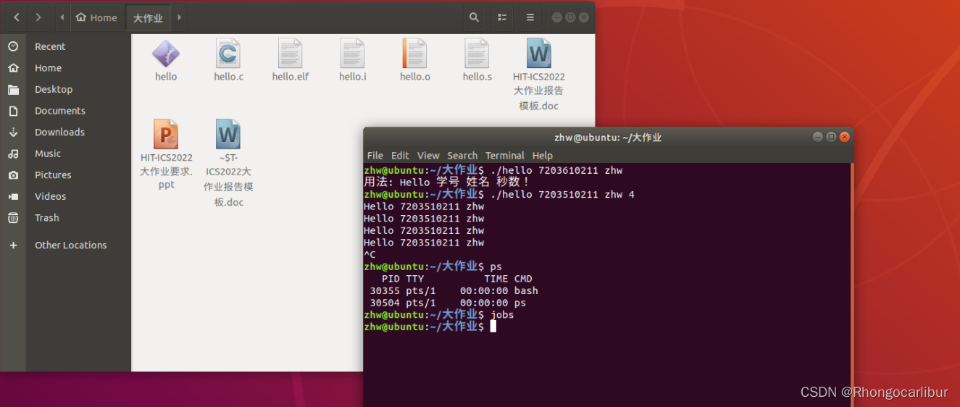The height and width of the screenshot is (407, 960).
Task: Click the terminal window title bar text
Action: [x=608, y=138]
